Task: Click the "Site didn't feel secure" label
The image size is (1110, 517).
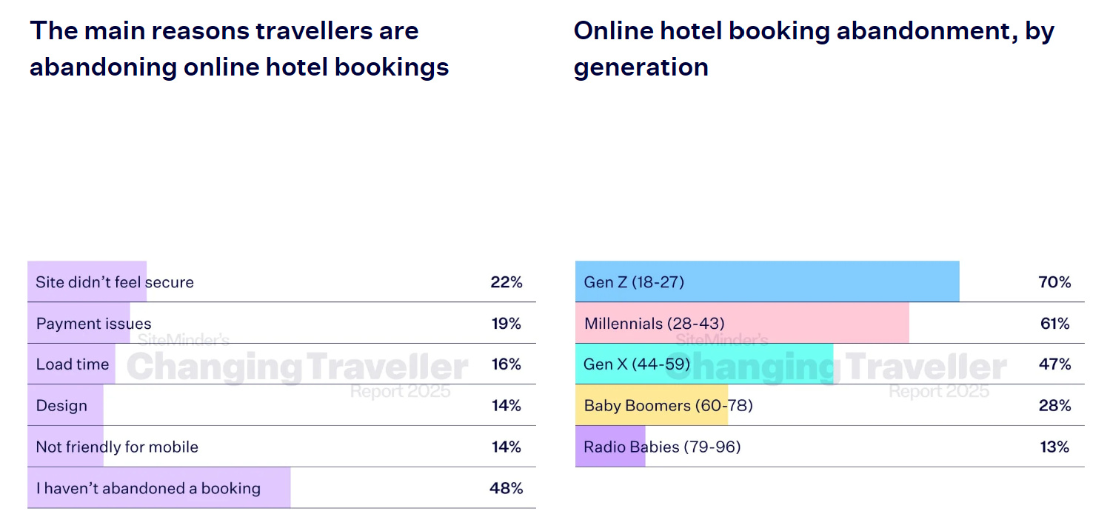Action: (x=115, y=282)
